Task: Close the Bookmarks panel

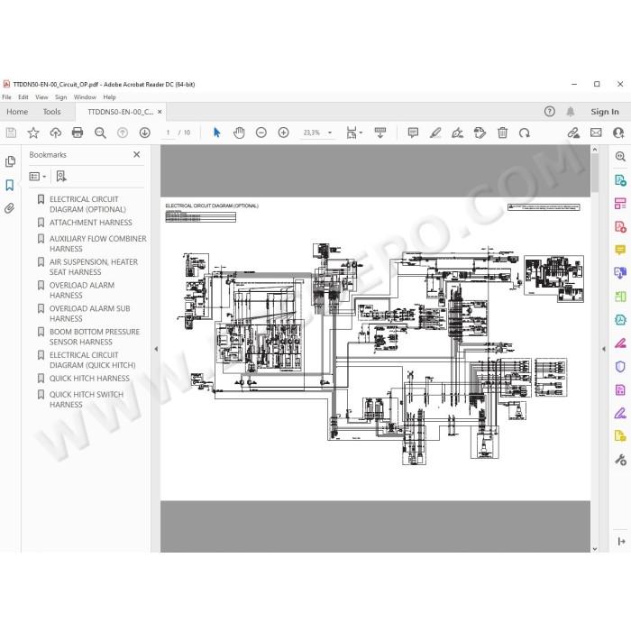Action: (137, 154)
